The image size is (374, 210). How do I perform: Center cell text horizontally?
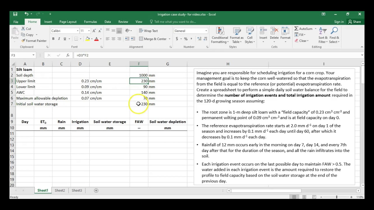point(113,39)
